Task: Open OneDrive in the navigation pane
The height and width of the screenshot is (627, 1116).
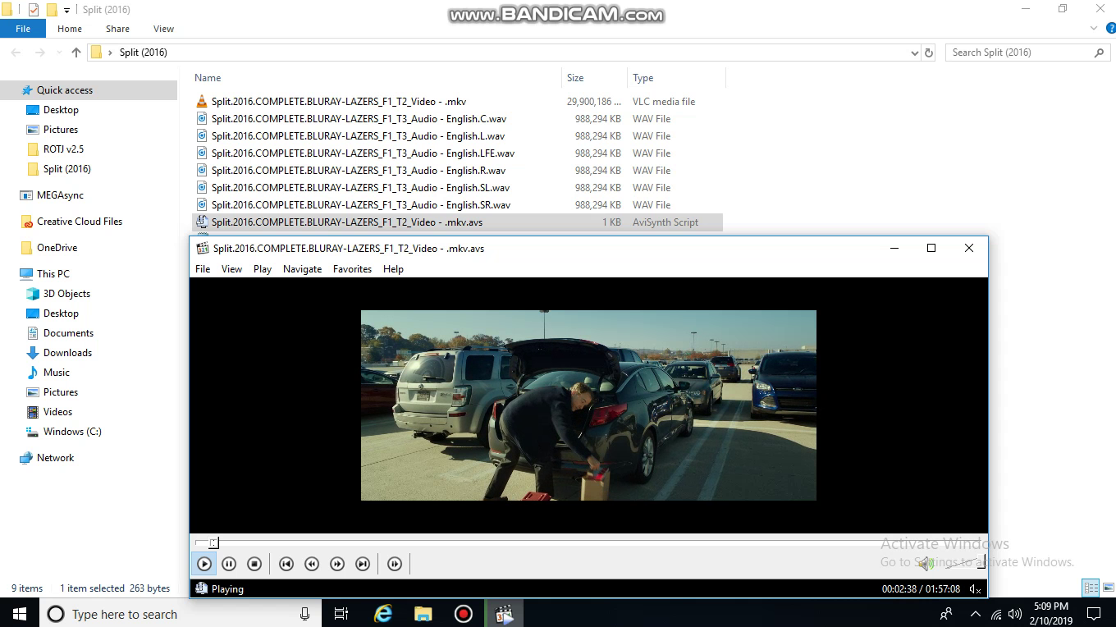Action: point(57,248)
